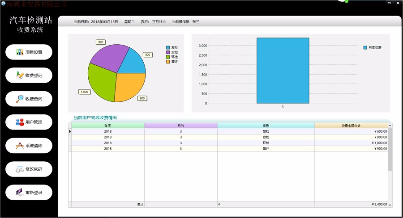The width and height of the screenshot is (403, 218).
Task: Click the blue 复检 legend swatch
Action: (x=168, y=47)
